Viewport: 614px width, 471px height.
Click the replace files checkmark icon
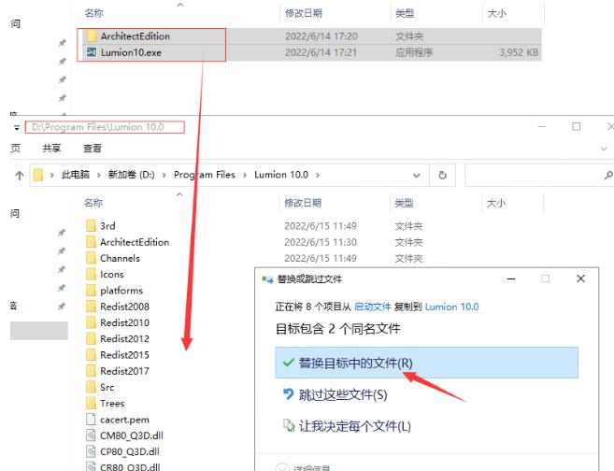point(289,363)
